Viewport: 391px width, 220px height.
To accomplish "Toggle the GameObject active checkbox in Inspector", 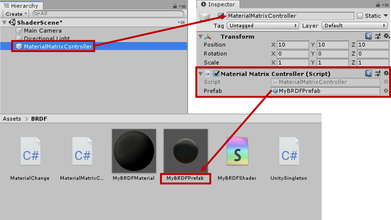I will click(220, 16).
